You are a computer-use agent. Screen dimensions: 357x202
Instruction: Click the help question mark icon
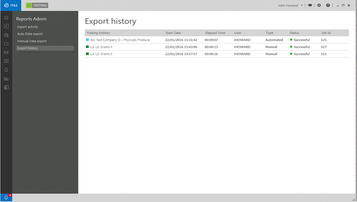pyautogui.click(x=328, y=5)
